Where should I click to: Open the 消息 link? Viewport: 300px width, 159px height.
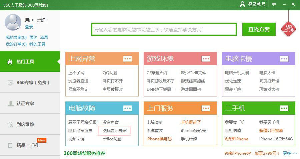(x=44, y=37)
